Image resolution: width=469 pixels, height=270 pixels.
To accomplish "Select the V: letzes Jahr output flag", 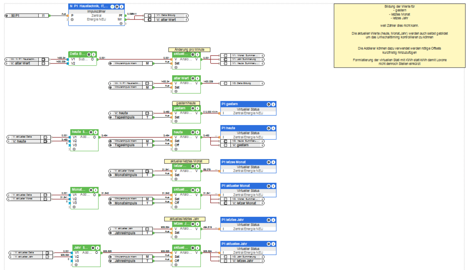I will pos(242,261).
